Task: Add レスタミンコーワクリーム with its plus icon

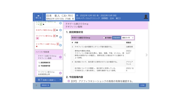Action: coord(60,23)
